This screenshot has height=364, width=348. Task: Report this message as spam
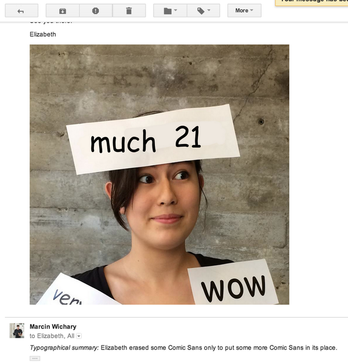click(96, 10)
